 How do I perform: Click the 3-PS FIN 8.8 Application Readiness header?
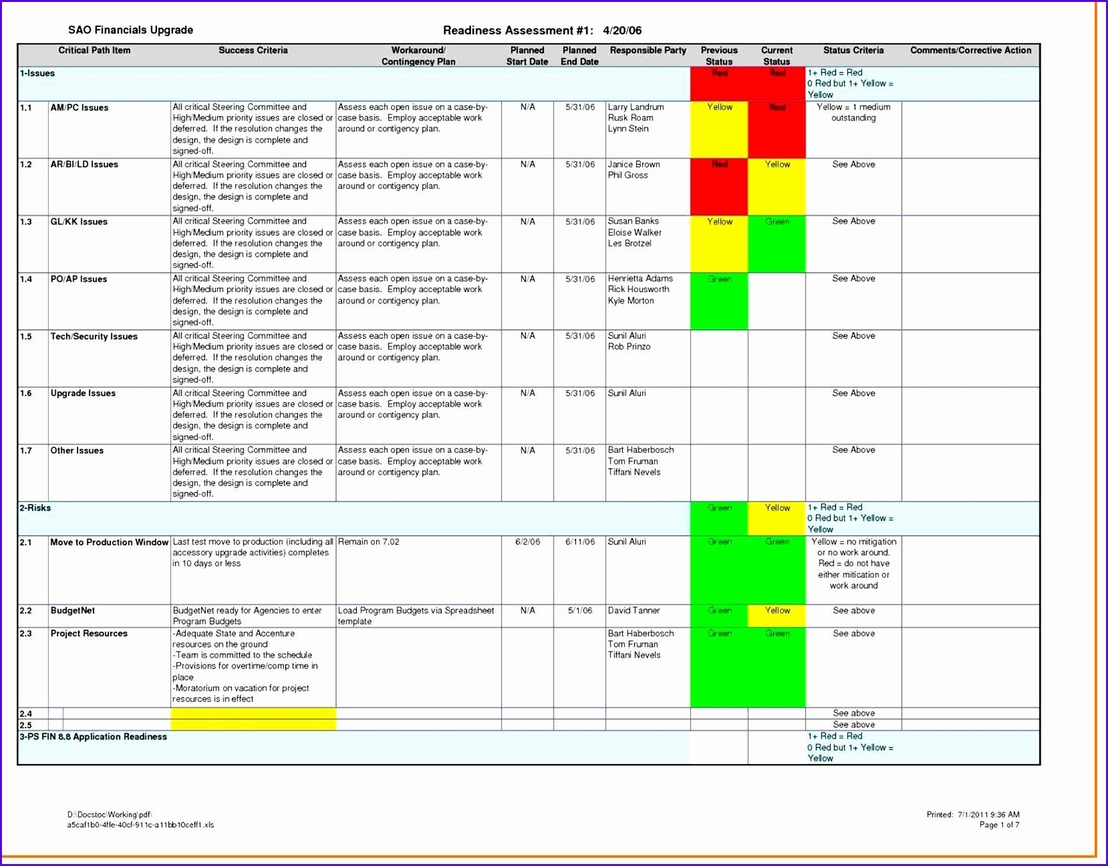(x=92, y=737)
